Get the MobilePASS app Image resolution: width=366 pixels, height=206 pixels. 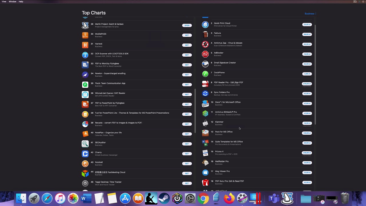[x=187, y=35]
